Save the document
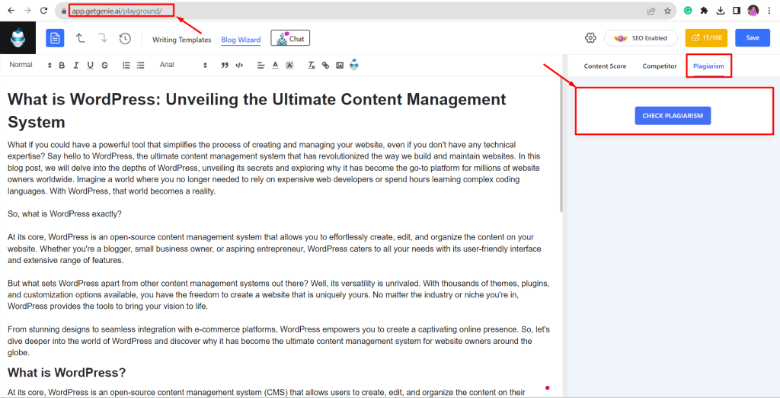Image resolution: width=780 pixels, height=398 pixels. point(753,38)
